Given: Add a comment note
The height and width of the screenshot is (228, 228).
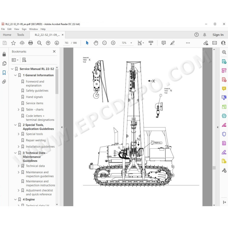Looking at the screenshot, I should 164,43.
